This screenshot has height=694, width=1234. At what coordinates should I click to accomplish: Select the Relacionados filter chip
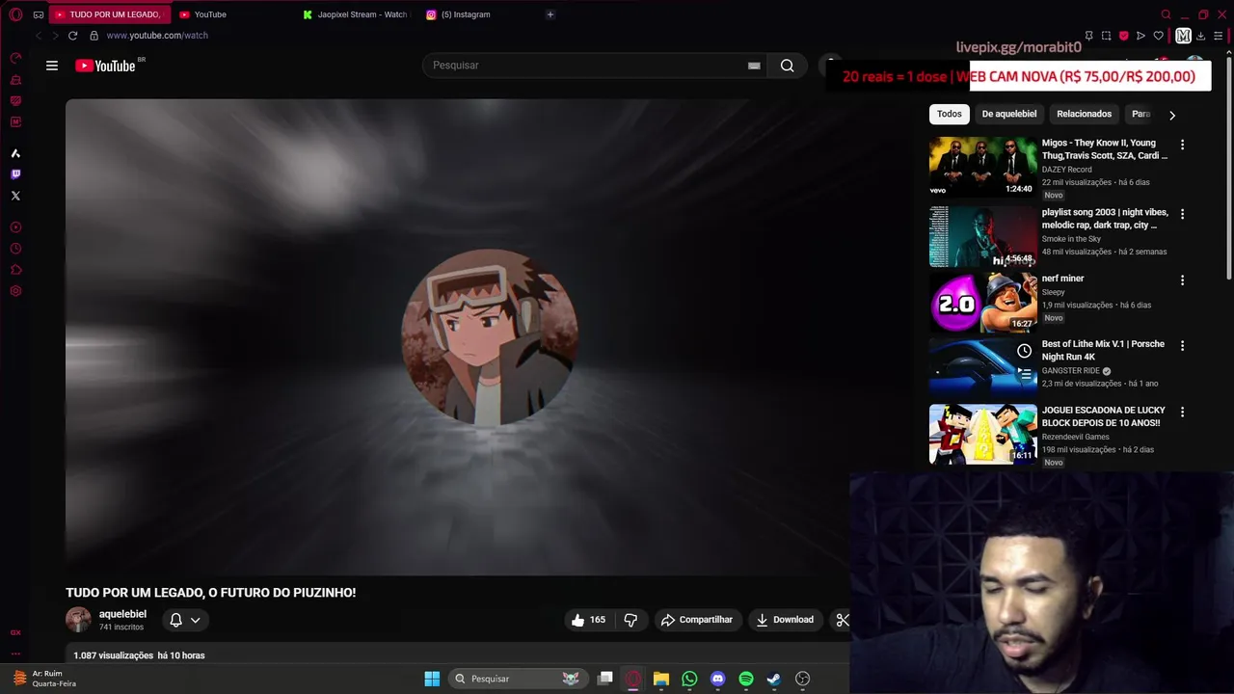(x=1084, y=114)
